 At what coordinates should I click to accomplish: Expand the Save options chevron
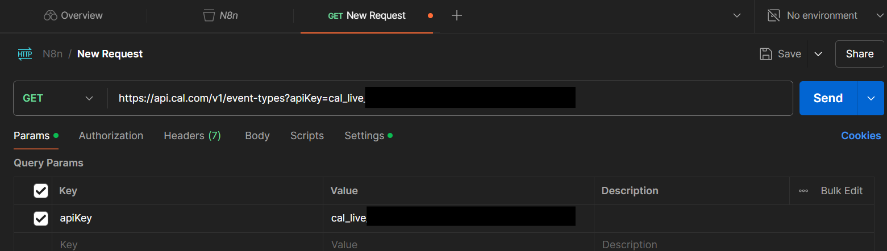(x=818, y=54)
